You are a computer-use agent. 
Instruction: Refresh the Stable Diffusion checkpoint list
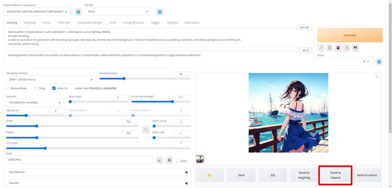78,12
